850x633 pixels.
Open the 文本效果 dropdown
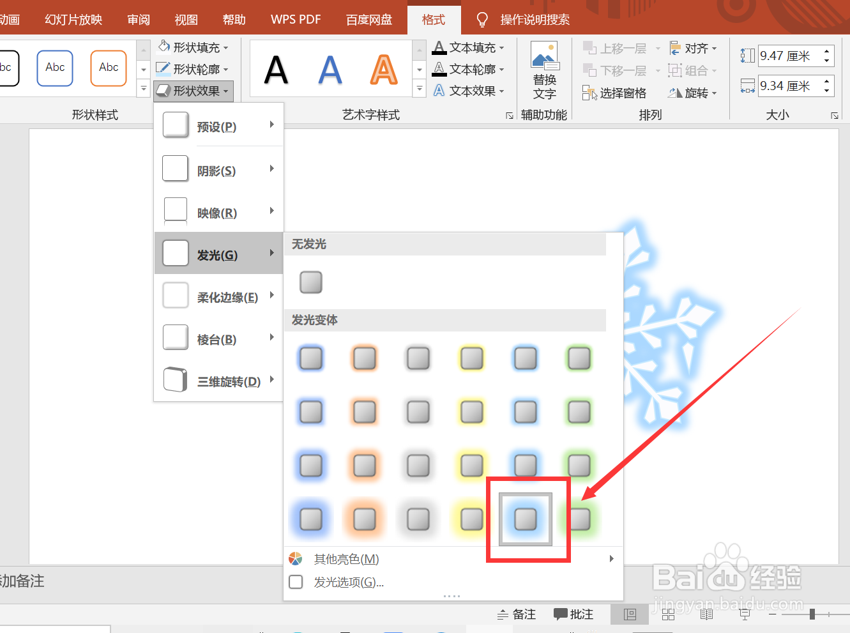pos(469,91)
